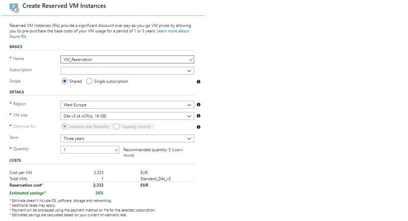Click the info icon beside VM size
Screen dimensions: 408x221
[198, 116]
